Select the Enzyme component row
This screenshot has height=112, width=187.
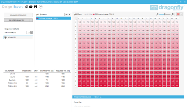(37, 77)
